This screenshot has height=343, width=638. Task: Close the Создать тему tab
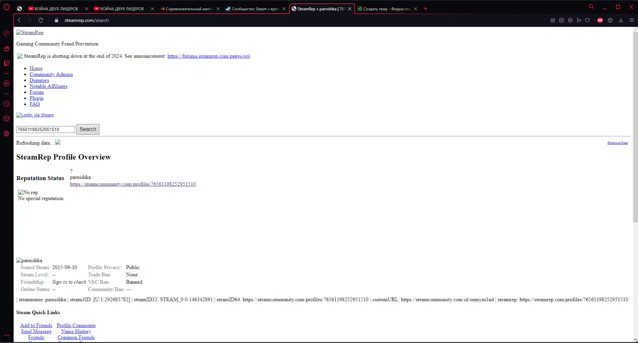(x=415, y=9)
